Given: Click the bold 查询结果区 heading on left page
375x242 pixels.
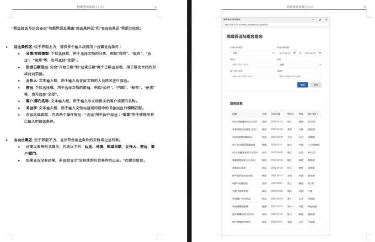Looking at the screenshot, I should (x=23, y=140).
